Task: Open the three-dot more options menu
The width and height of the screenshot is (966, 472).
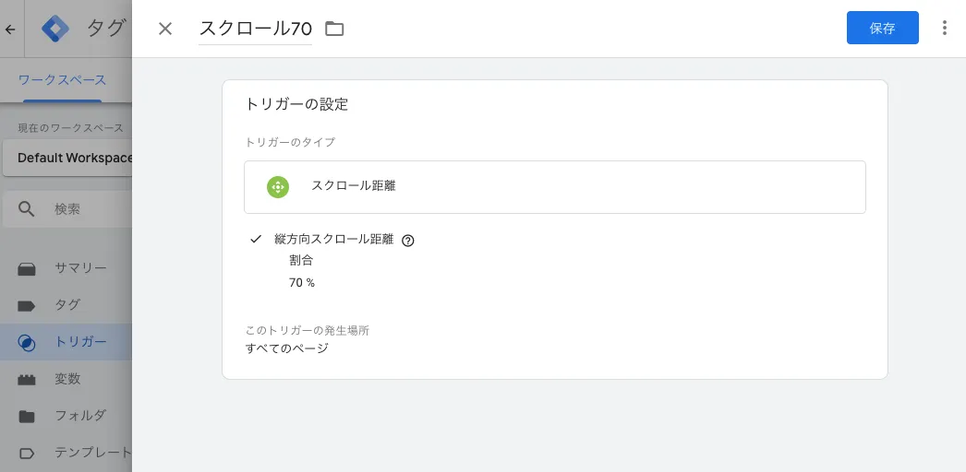Action: pos(944,28)
